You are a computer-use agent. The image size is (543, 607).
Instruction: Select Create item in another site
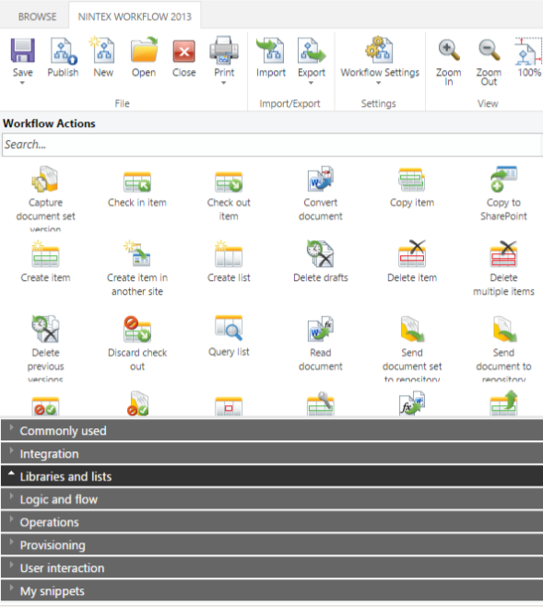pos(137,268)
